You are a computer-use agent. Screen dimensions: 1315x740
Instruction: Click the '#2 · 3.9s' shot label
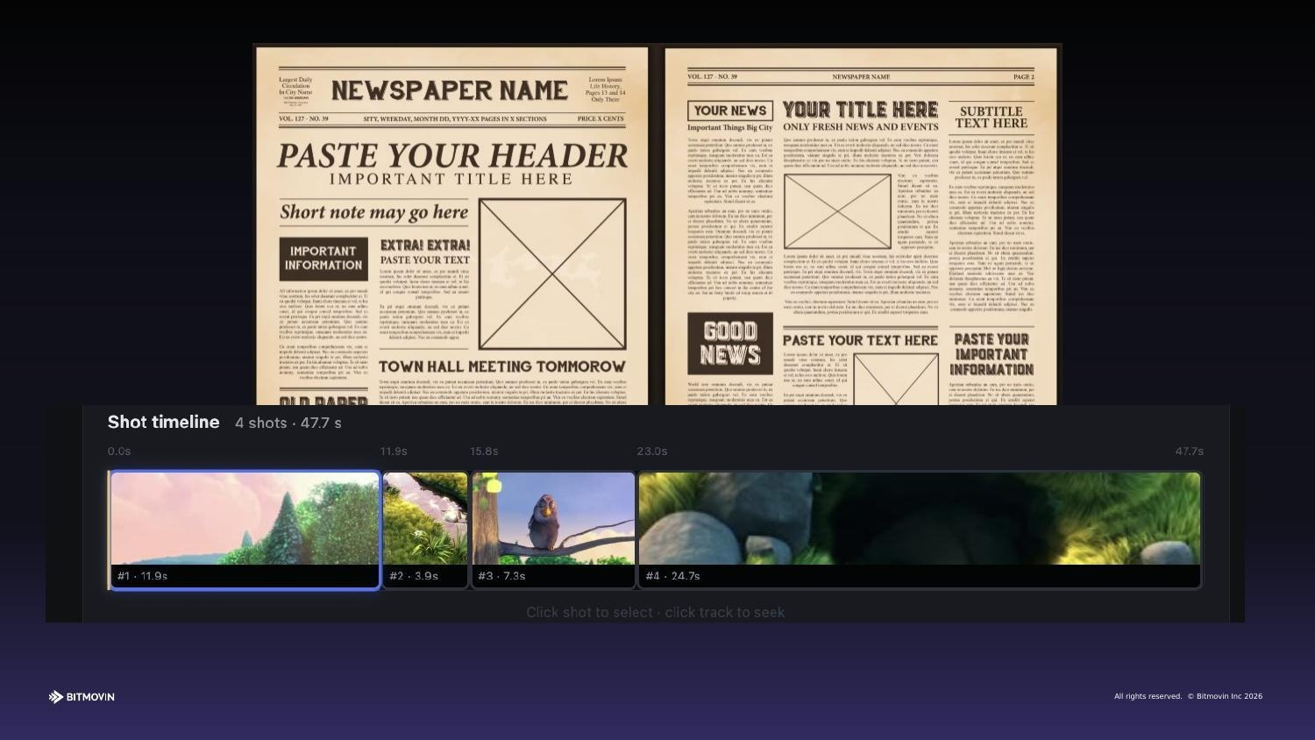pos(414,576)
